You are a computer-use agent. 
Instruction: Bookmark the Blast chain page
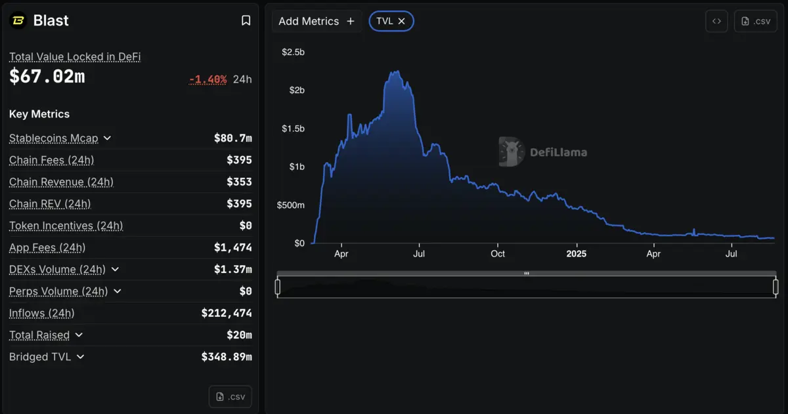click(x=246, y=21)
